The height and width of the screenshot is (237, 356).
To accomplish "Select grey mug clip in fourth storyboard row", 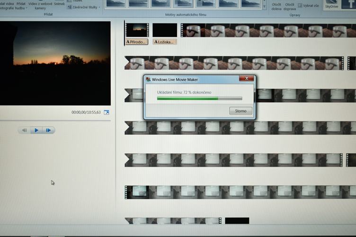I will pos(240,128).
